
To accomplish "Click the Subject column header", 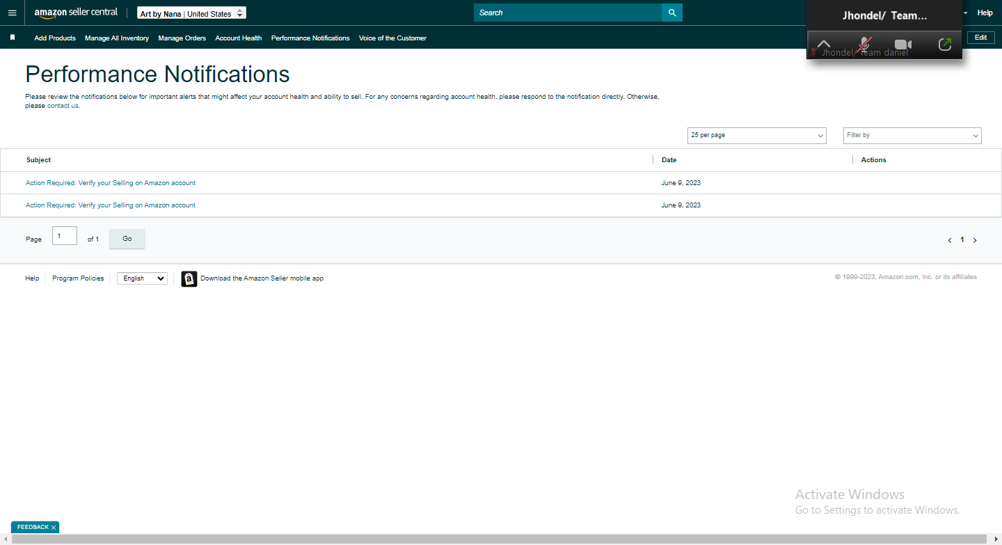I will [39, 160].
